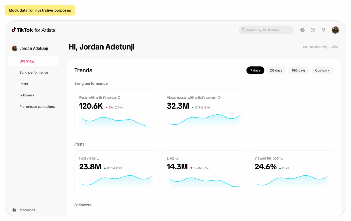The width and height of the screenshot is (351, 221).
Task: Open the Custom date range dropdown
Action: pos(323,70)
